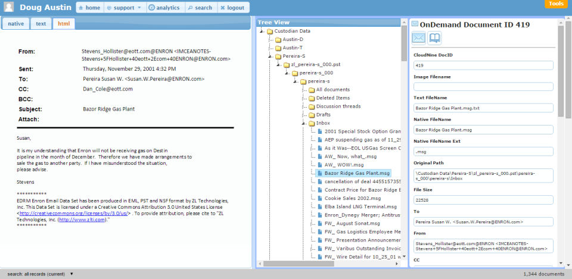The height and width of the screenshot is (279, 572).
Task: Click the Tools button
Action: coord(556,4)
